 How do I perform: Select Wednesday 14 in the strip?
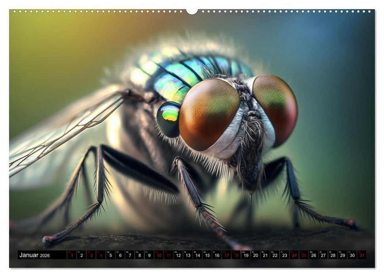pyautogui.click(x=197, y=255)
